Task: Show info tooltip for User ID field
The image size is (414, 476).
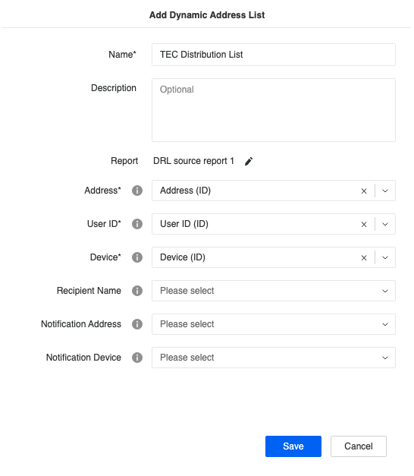Action: click(137, 224)
